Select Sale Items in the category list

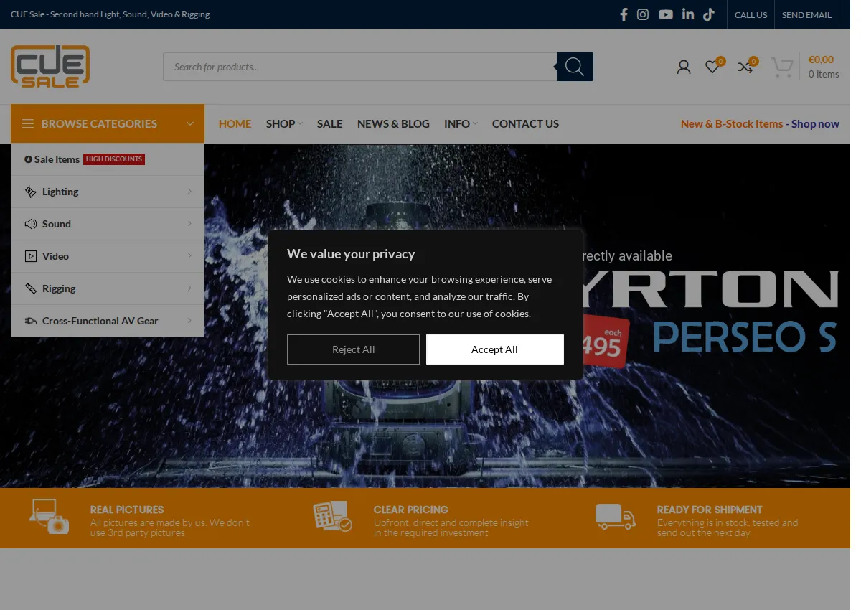pos(108,159)
